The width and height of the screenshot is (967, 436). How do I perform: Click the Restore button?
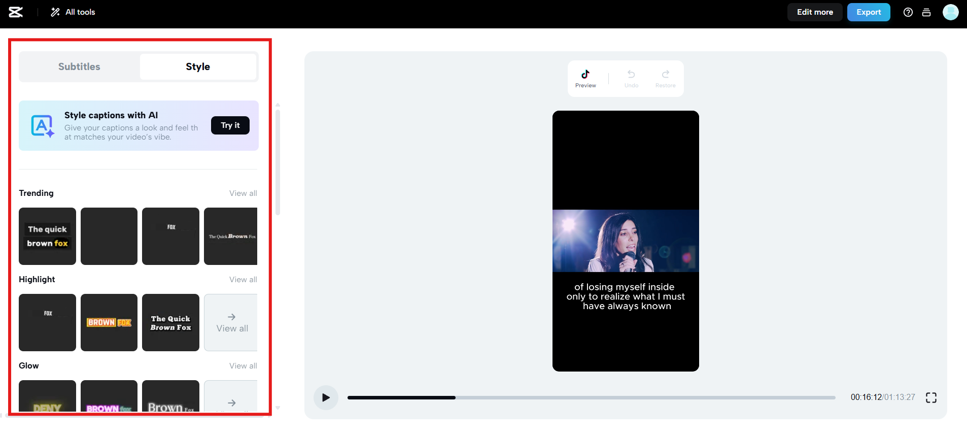pos(665,79)
